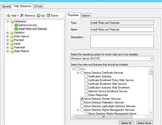Check the Roles checkbox

pos(77,69)
